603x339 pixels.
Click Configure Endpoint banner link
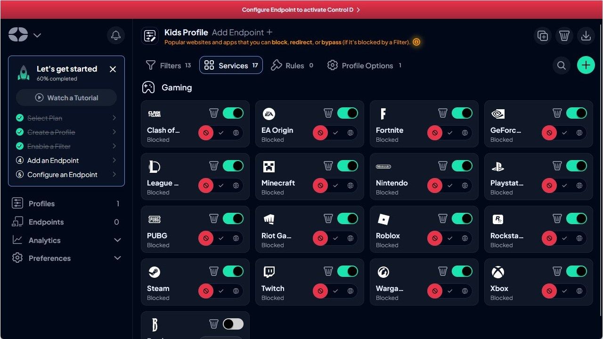click(x=301, y=9)
